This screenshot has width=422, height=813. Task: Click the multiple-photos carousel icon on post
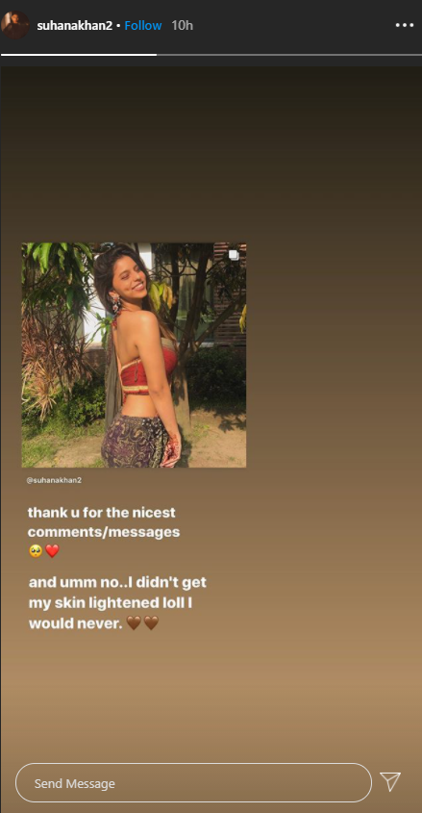click(234, 255)
